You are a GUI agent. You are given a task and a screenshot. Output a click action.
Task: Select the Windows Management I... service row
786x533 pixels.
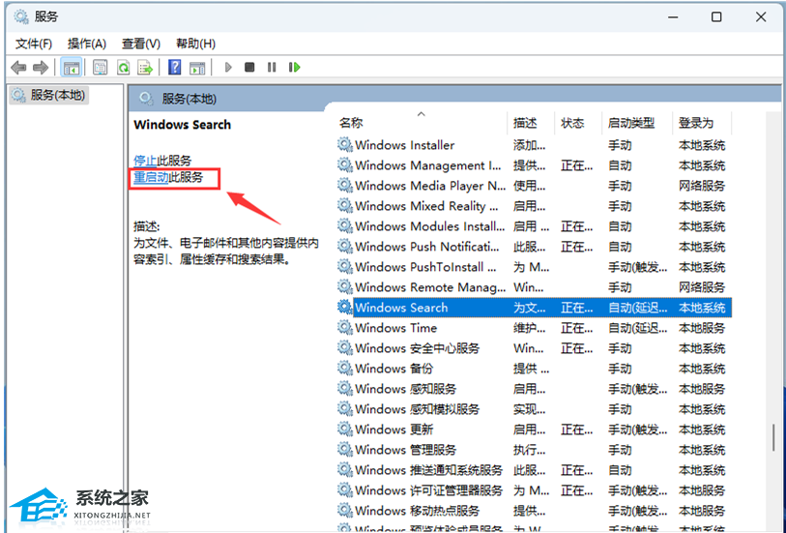coord(534,165)
